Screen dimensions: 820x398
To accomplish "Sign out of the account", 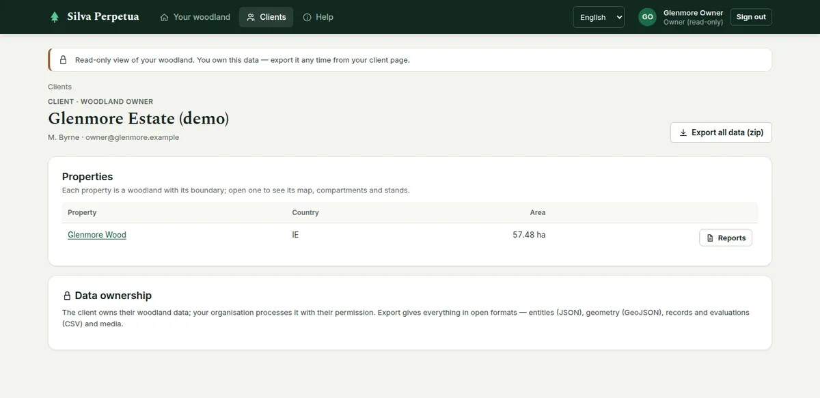I will point(751,17).
